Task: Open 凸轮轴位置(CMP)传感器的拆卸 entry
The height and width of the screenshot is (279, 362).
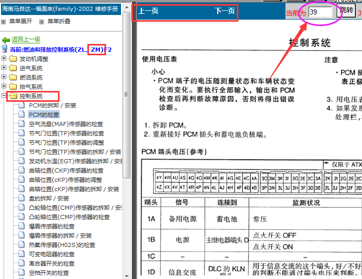Action: coord(76,208)
